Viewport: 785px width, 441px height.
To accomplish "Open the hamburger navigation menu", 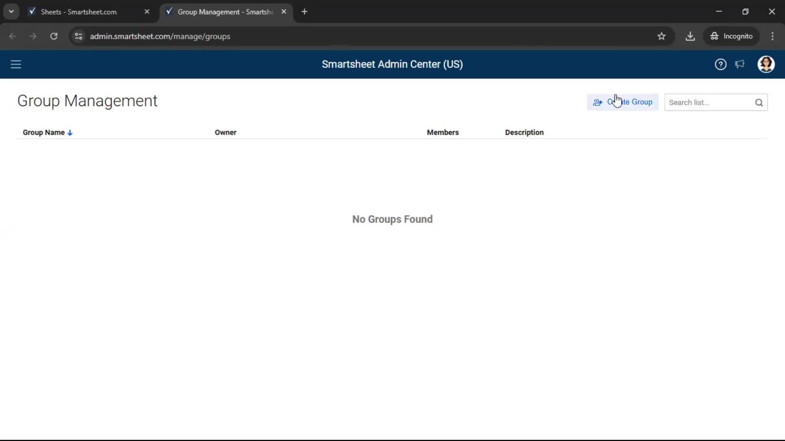I will click(16, 64).
